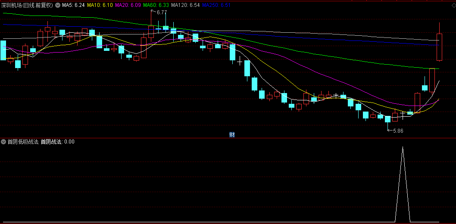Viewport: 456px width, 224px height.
Task: Click the signal spike peak in the indicator panel
Action: [403, 147]
